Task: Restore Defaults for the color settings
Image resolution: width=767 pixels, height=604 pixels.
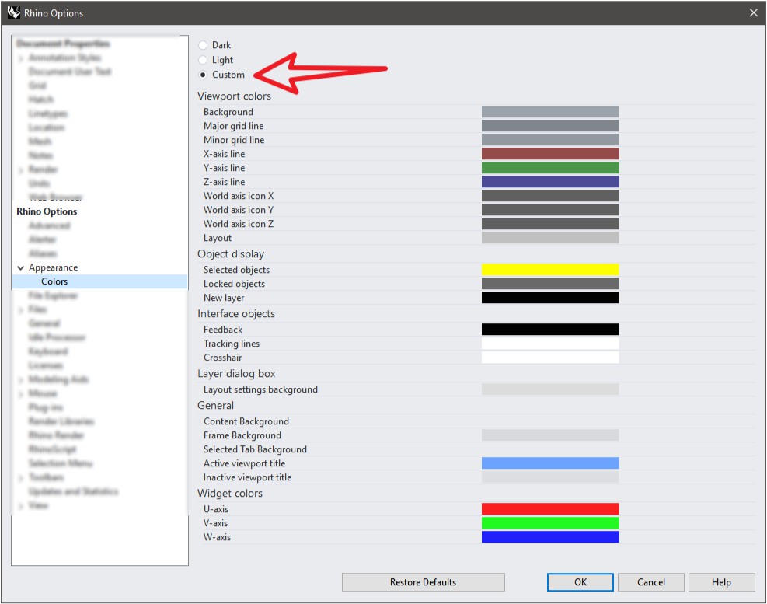Action: tap(423, 582)
